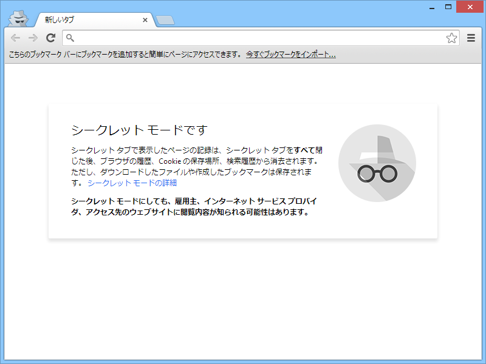Go forward using the forward arrow
Image resolution: width=486 pixels, height=364 pixels.
33,38
